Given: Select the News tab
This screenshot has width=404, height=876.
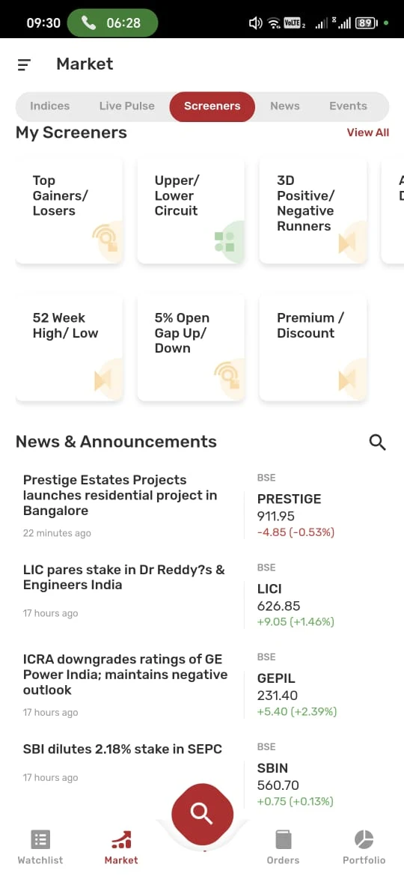Looking at the screenshot, I should coord(284,106).
